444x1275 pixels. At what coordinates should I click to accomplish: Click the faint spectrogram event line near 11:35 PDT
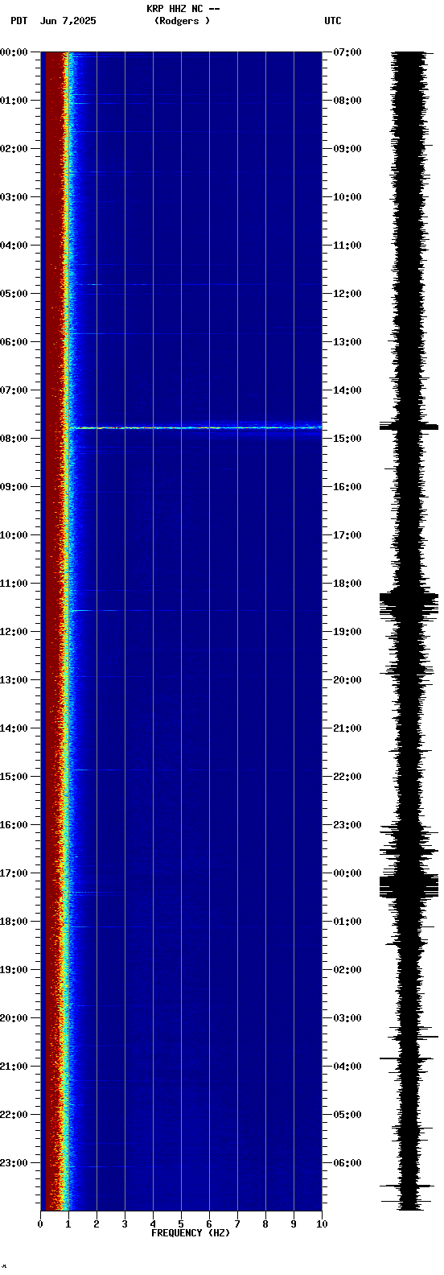(195, 611)
